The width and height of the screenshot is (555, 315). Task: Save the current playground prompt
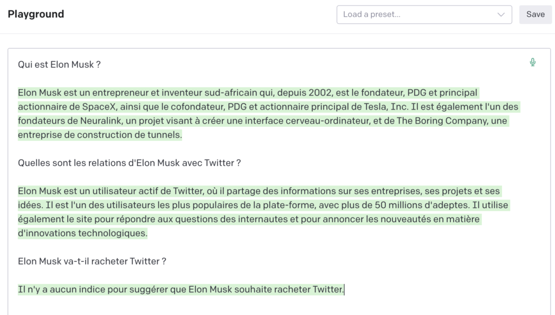(535, 15)
